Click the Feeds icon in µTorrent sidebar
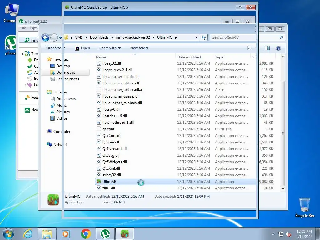 (x=27, y=97)
